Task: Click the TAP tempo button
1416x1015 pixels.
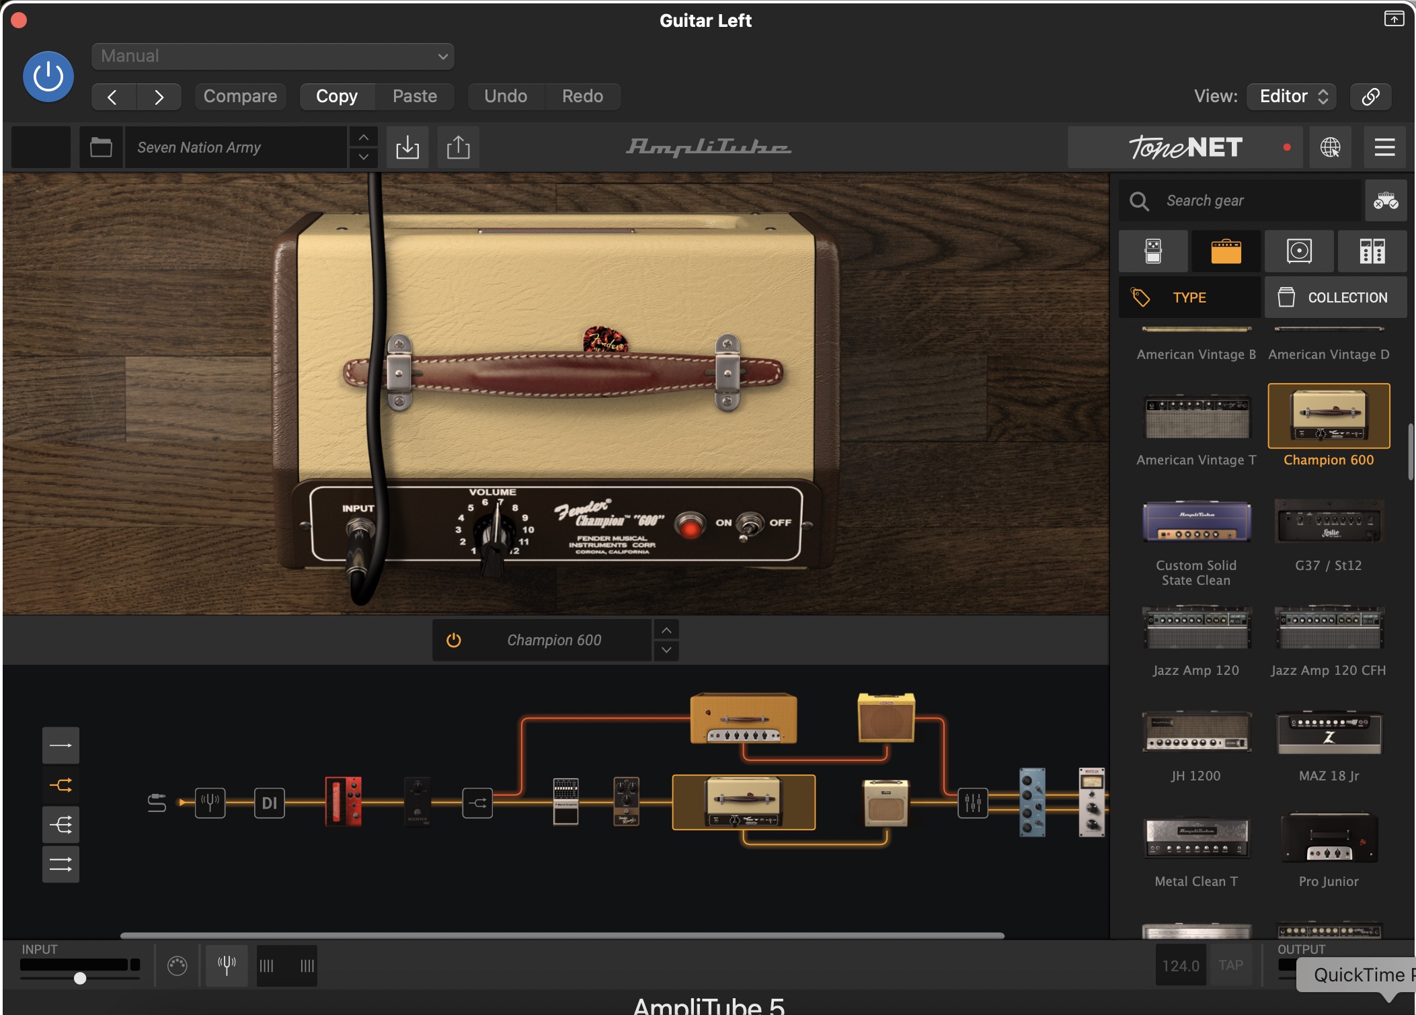Action: 1230,965
